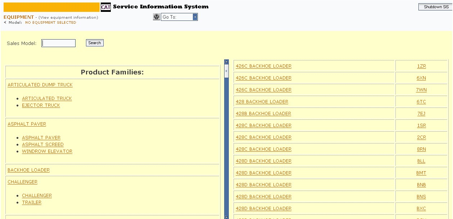Select the BNS prefix link
The height and width of the screenshot is (219, 453).
pos(421,197)
